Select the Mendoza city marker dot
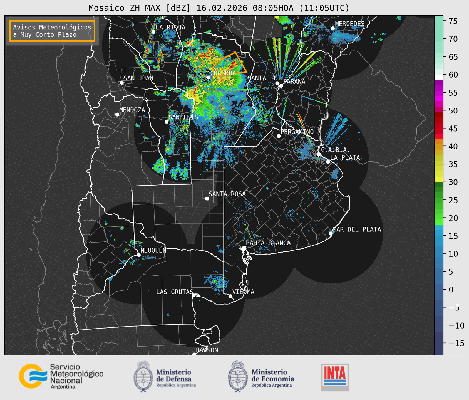469x400 pixels. pyautogui.click(x=117, y=115)
